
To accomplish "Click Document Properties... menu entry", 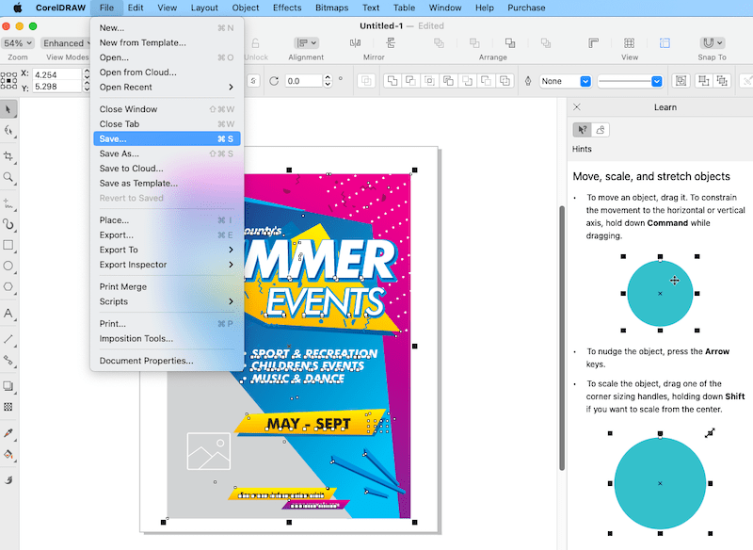I will (x=146, y=361).
